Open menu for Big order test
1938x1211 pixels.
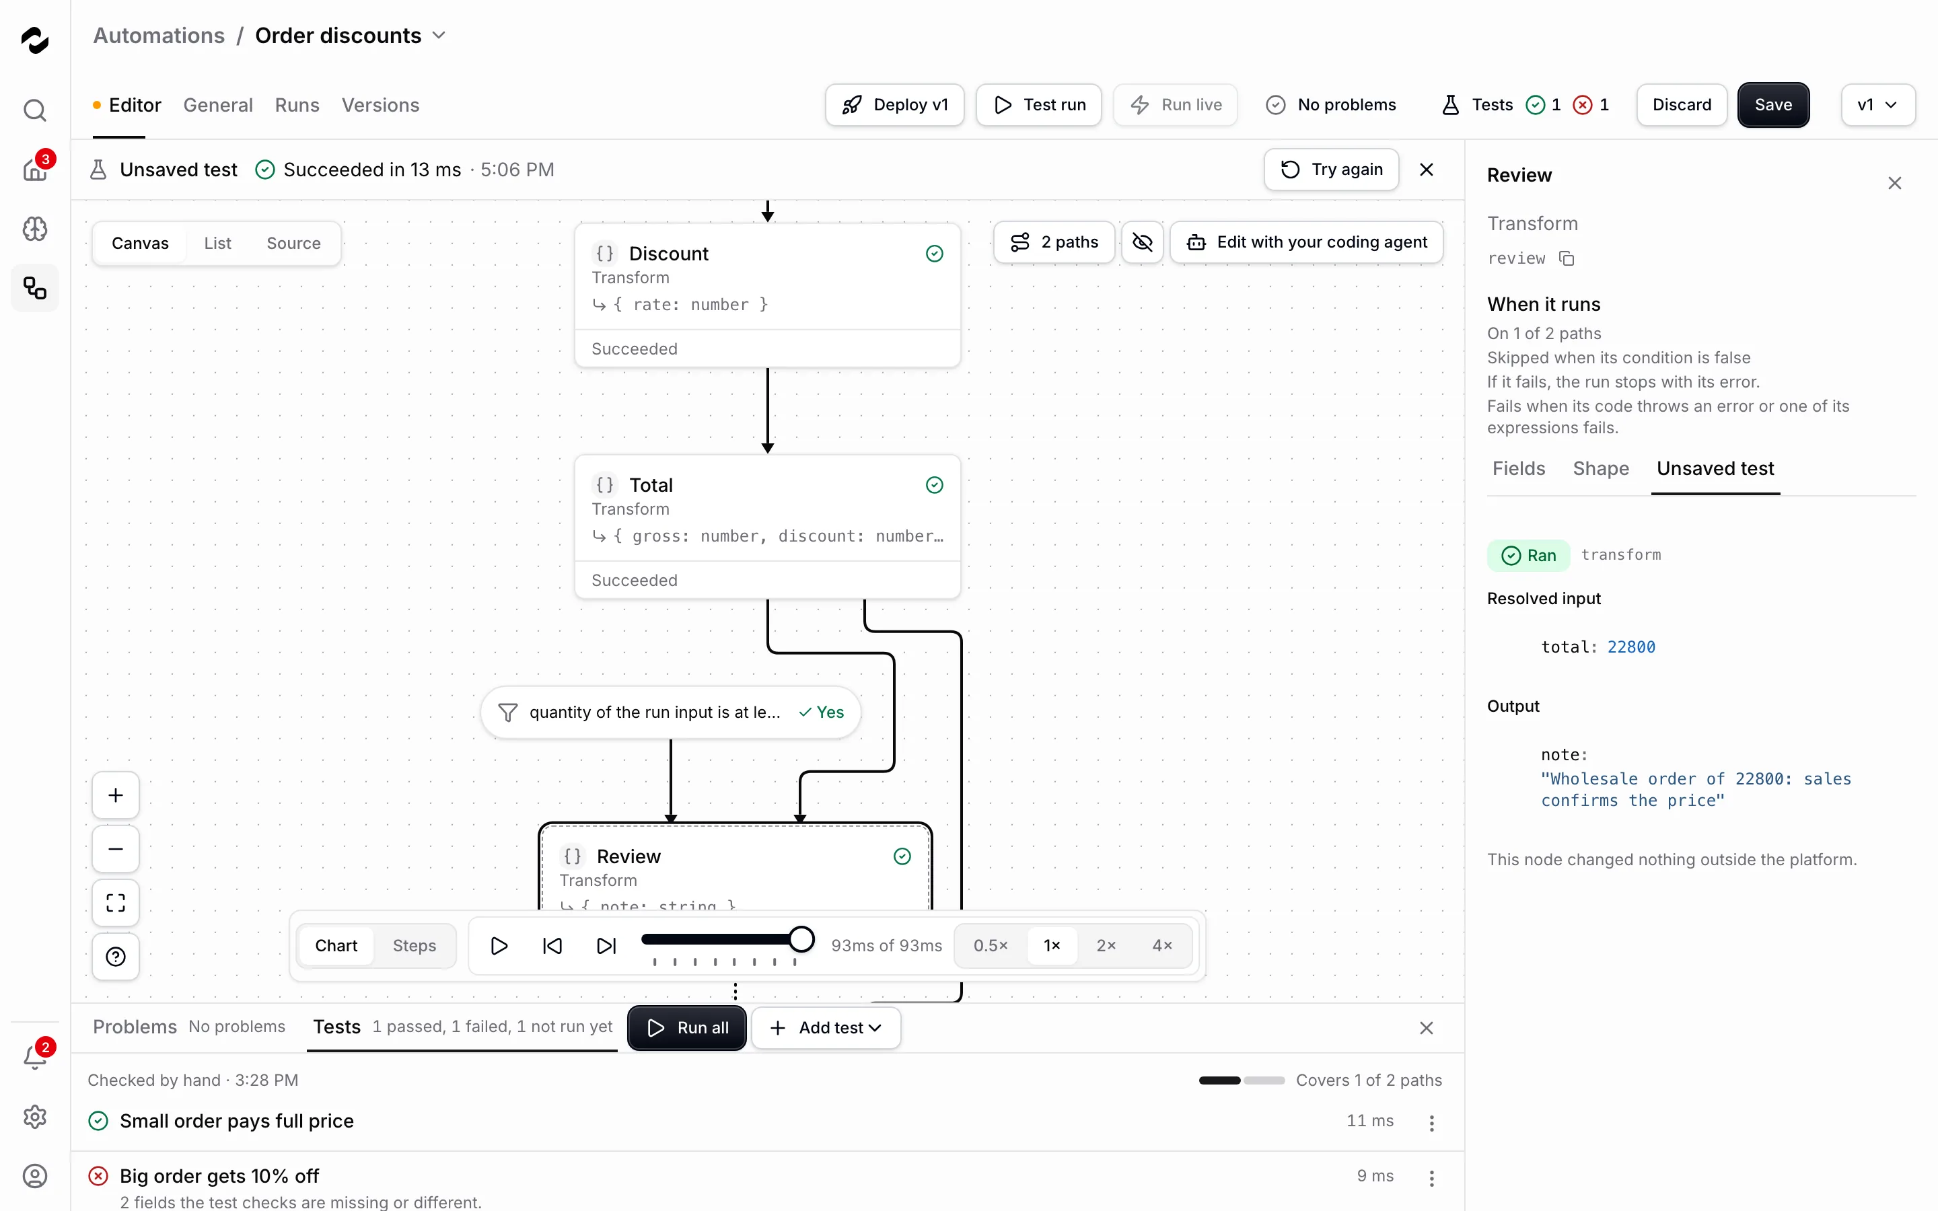pyautogui.click(x=1432, y=1177)
